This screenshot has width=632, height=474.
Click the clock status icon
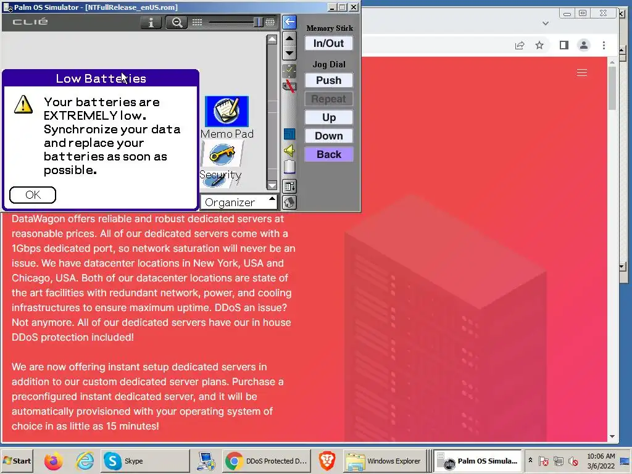289,71
